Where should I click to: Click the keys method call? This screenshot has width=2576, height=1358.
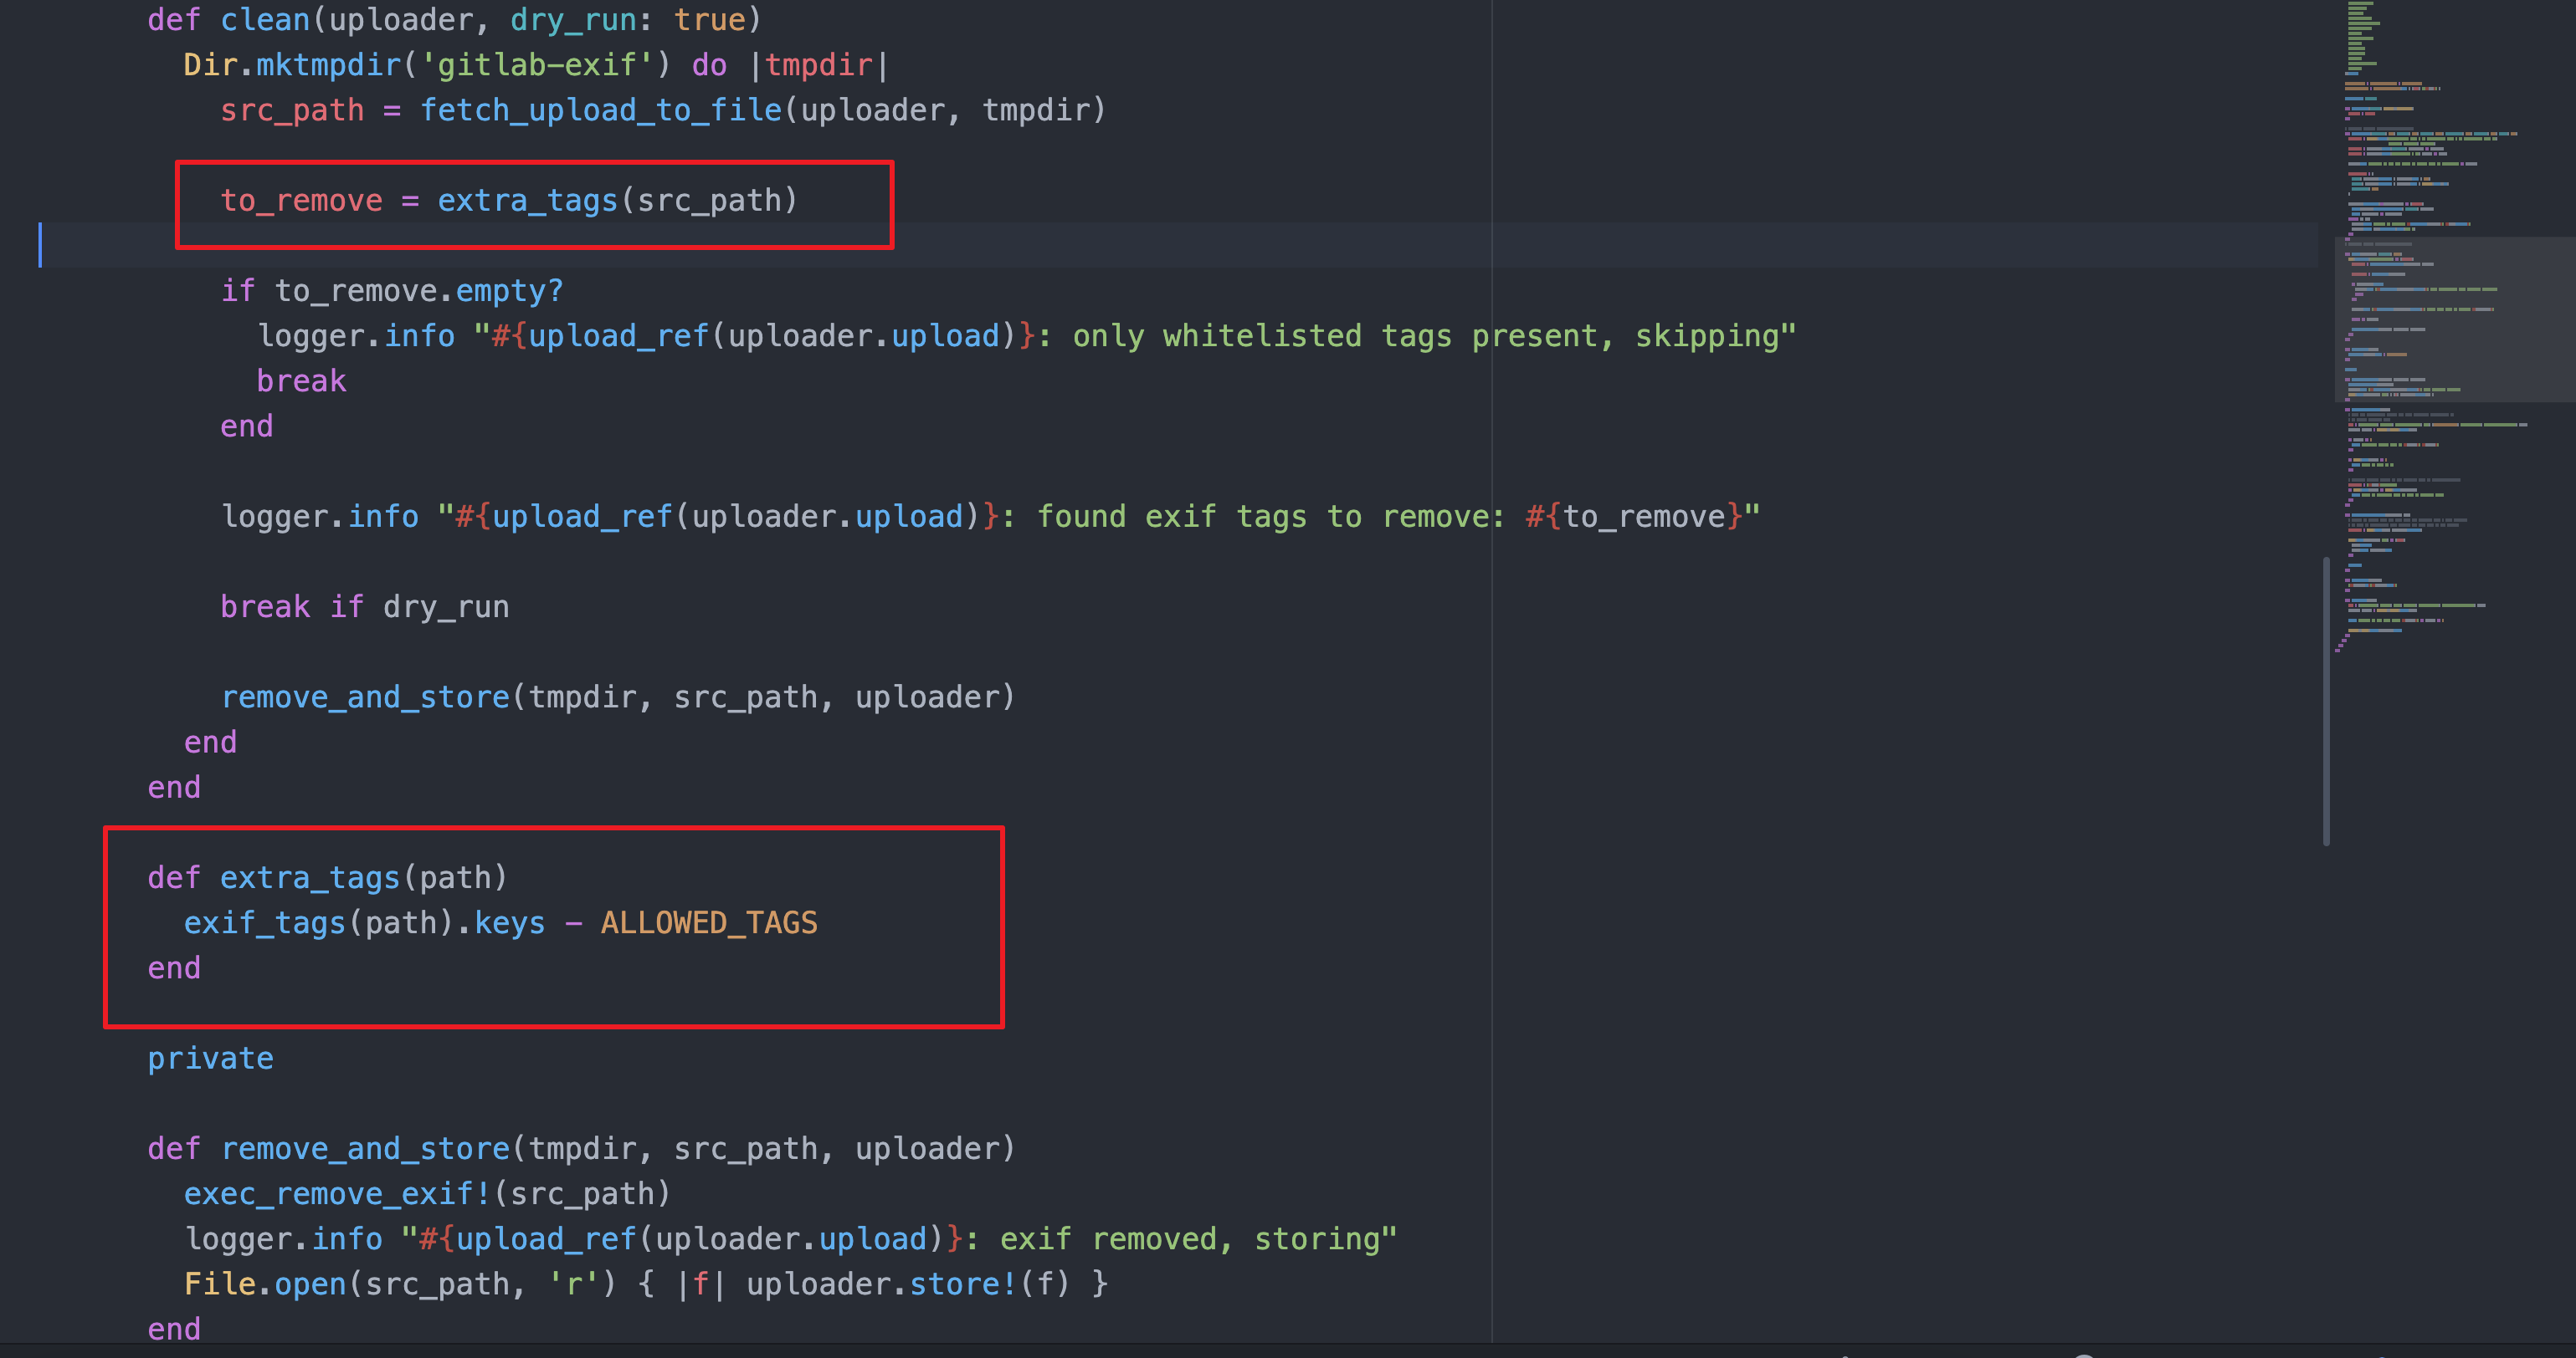coord(510,922)
